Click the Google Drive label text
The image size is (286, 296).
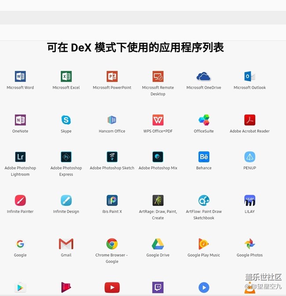(x=158, y=255)
